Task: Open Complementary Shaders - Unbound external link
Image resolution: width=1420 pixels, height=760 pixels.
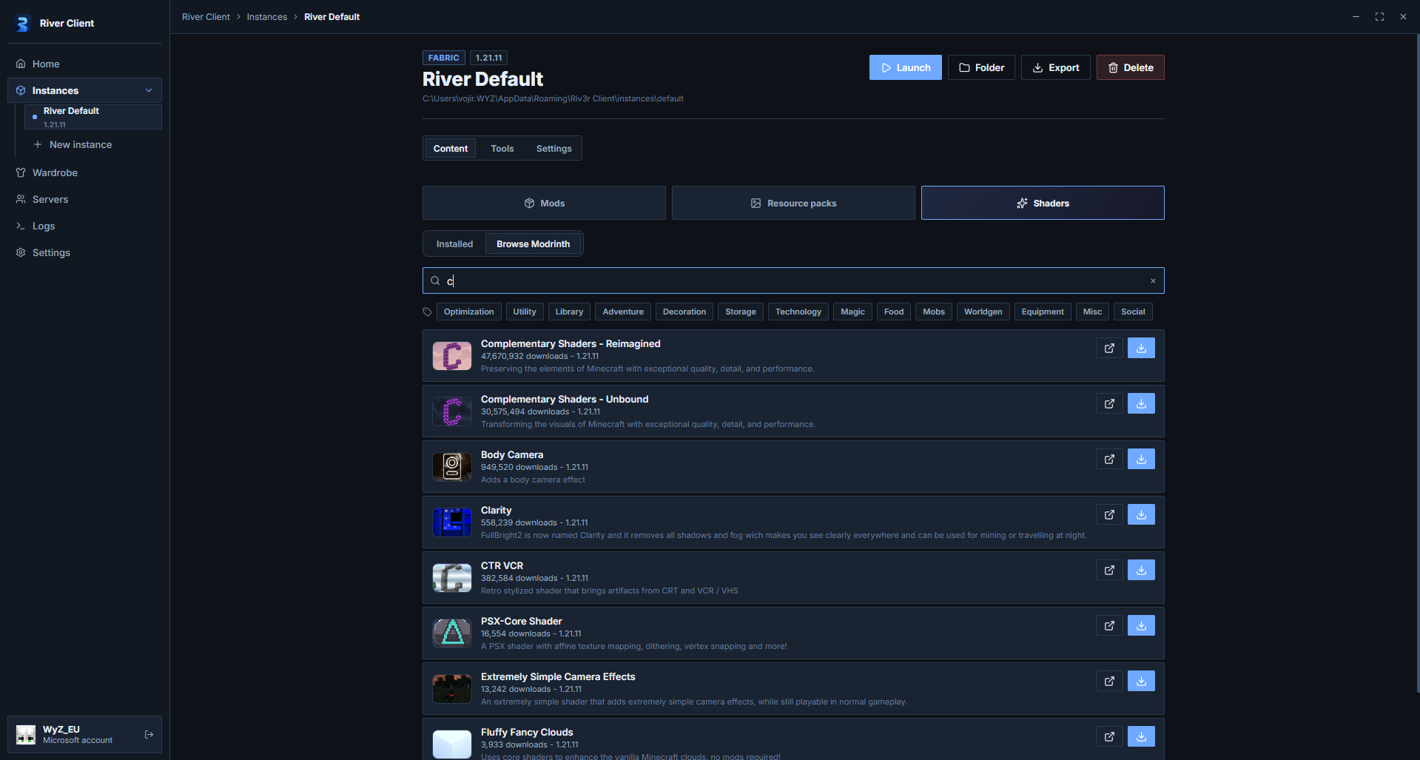Action: [x=1109, y=403]
